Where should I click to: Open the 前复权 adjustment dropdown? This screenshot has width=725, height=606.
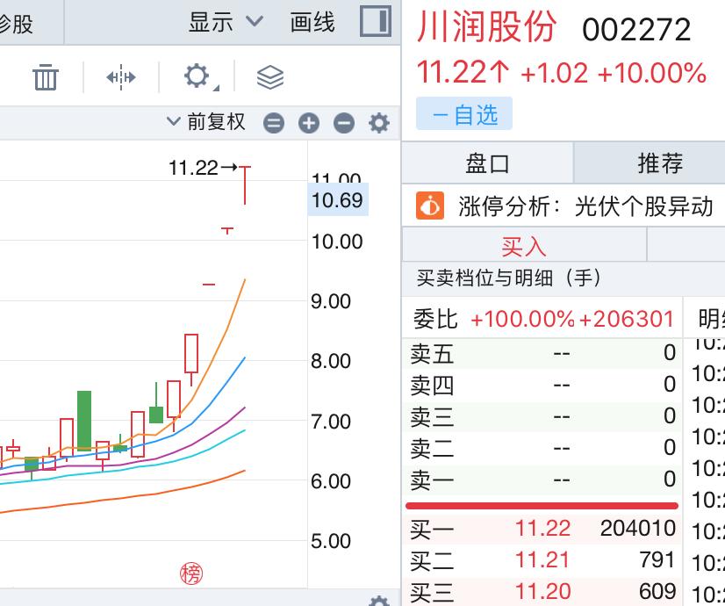[x=207, y=122]
